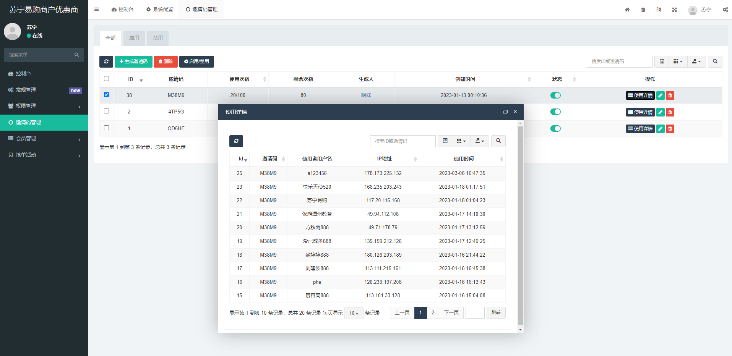Click the hamburger menu icon to collapse the sidebar
The width and height of the screenshot is (732, 356).
(97, 10)
